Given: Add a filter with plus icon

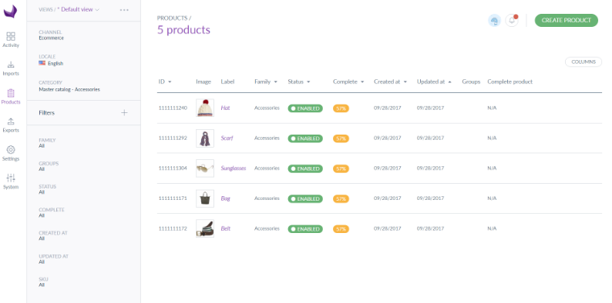Looking at the screenshot, I should click(x=124, y=112).
